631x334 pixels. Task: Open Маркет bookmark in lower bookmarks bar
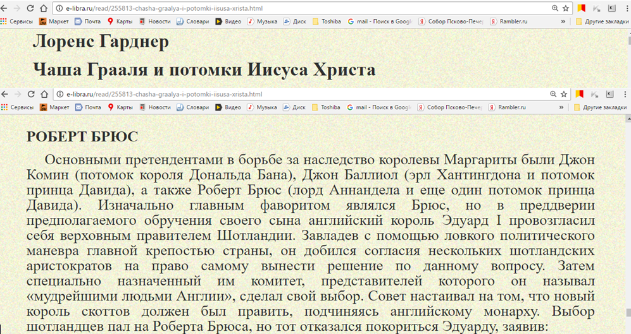coord(54,107)
